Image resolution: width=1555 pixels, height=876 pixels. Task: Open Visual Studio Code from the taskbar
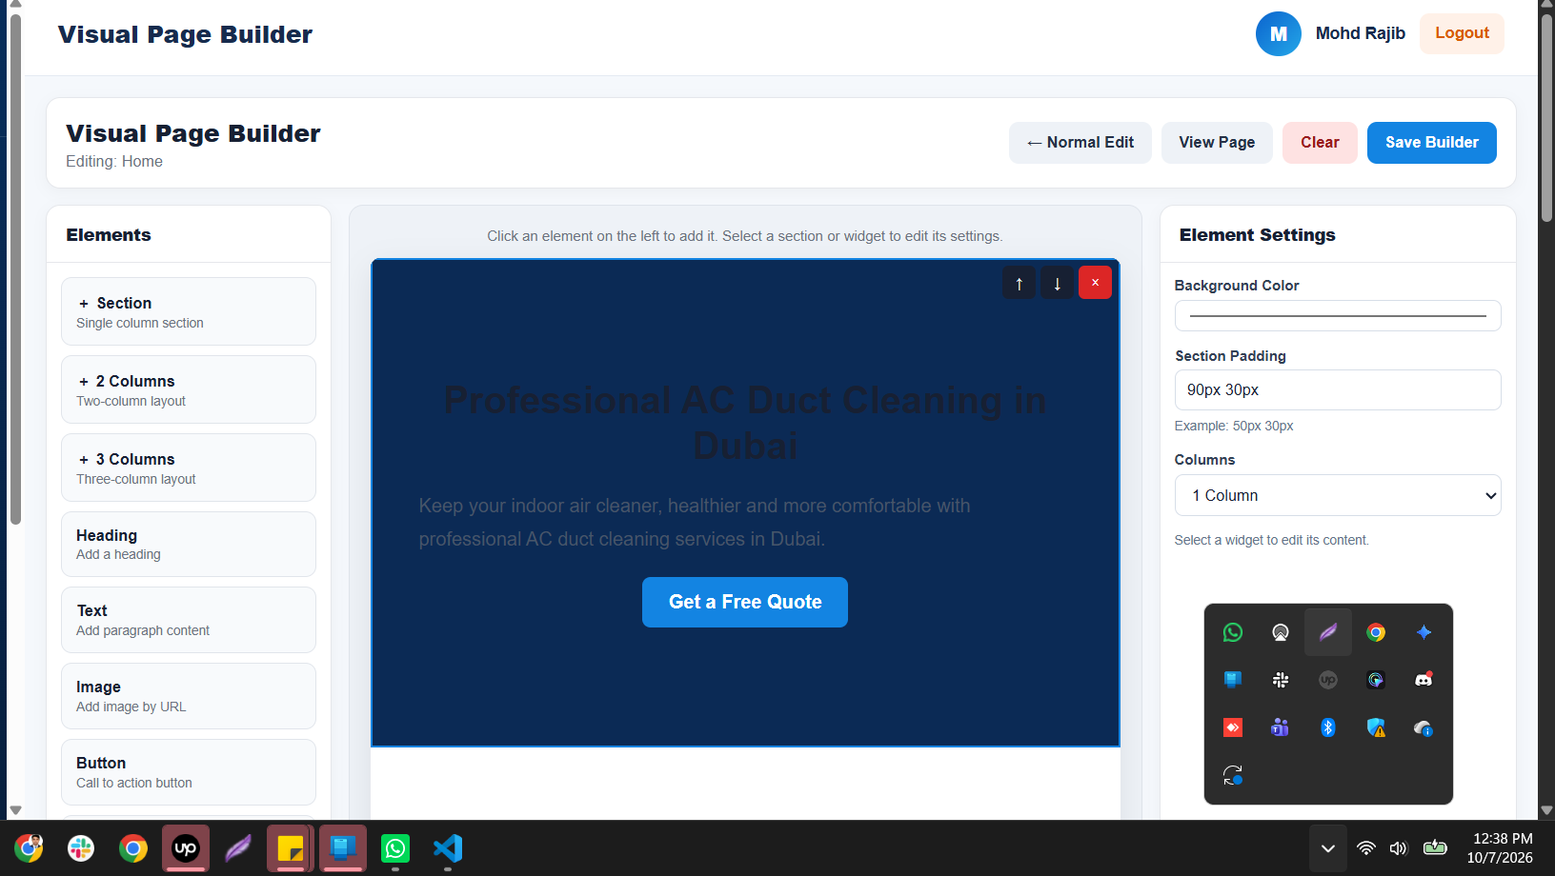[448, 848]
